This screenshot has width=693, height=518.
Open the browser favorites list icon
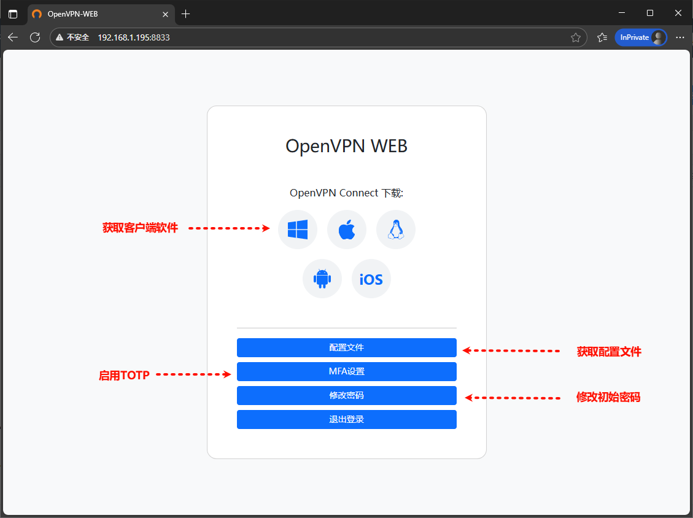click(x=602, y=37)
